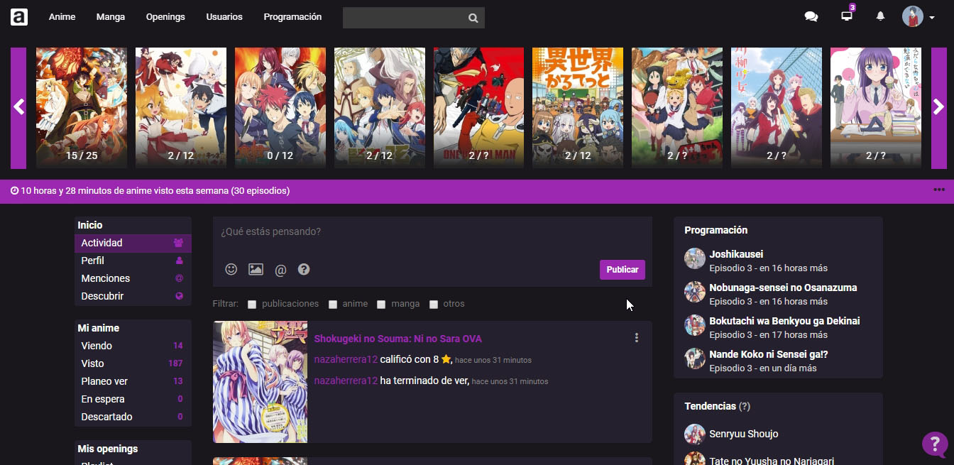Open the carousel poster showing 15 / 25
This screenshot has height=465, width=954.
(x=82, y=108)
